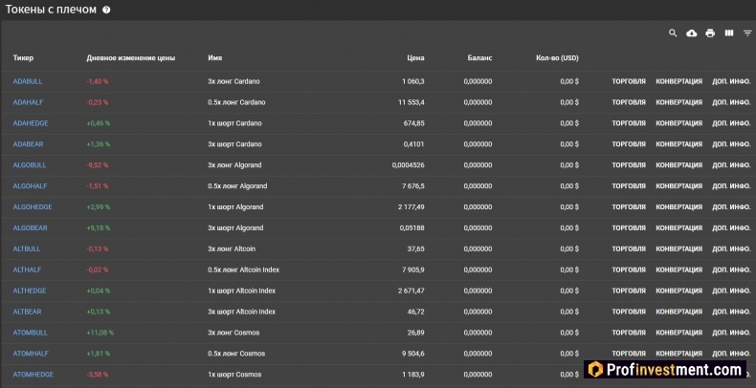Viewport: 756px width, 388px height.
Task: Click КОНВЕРТАЦИЯ in the ADAHEDGE row
Action: (x=678, y=123)
